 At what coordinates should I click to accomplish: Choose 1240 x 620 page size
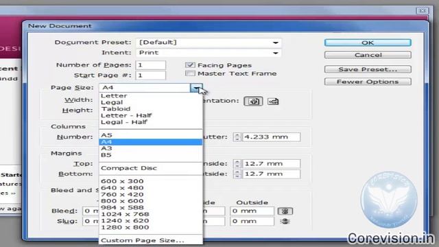click(x=151, y=221)
